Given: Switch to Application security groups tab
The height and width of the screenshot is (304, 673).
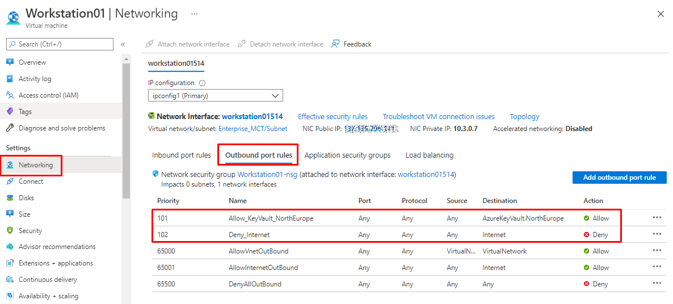Looking at the screenshot, I should pos(347,155).
